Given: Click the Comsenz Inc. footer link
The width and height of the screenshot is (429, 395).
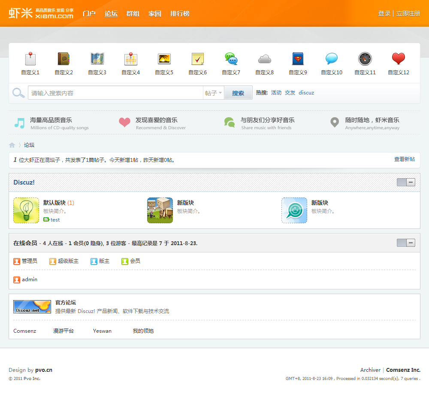Looking at the screenshot, I should click(403, 370).
